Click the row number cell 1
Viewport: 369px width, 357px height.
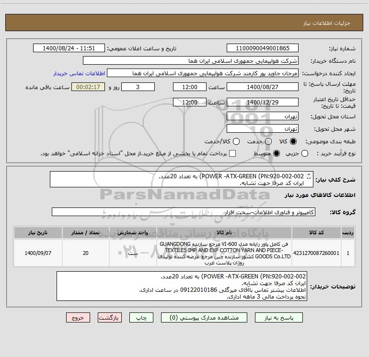pyautogui.click(x=348, y=253)
